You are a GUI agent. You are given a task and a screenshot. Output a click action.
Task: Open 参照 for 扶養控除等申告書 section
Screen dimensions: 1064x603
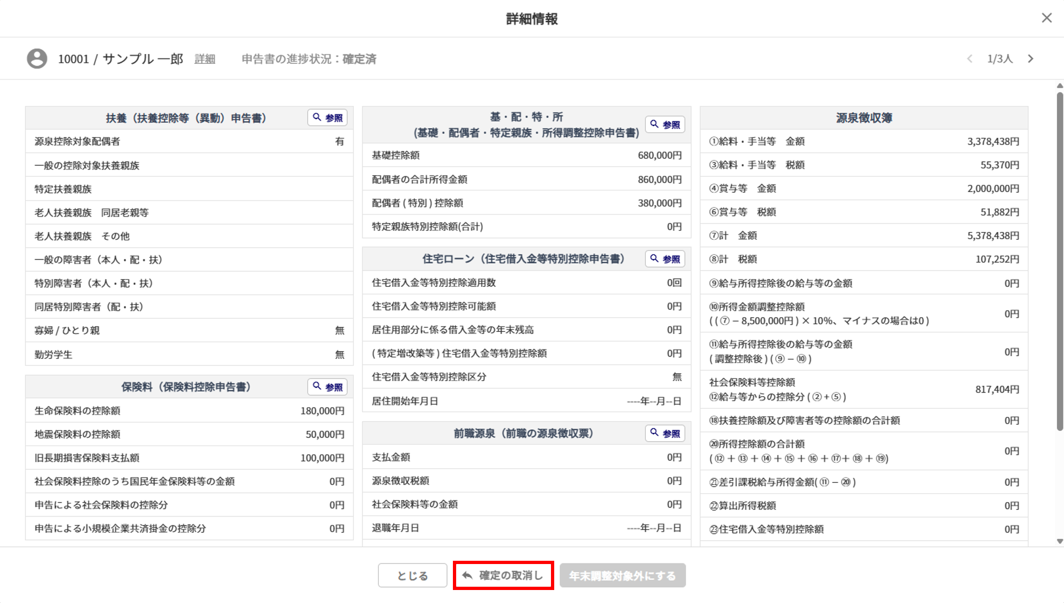[x=328, y=117]
